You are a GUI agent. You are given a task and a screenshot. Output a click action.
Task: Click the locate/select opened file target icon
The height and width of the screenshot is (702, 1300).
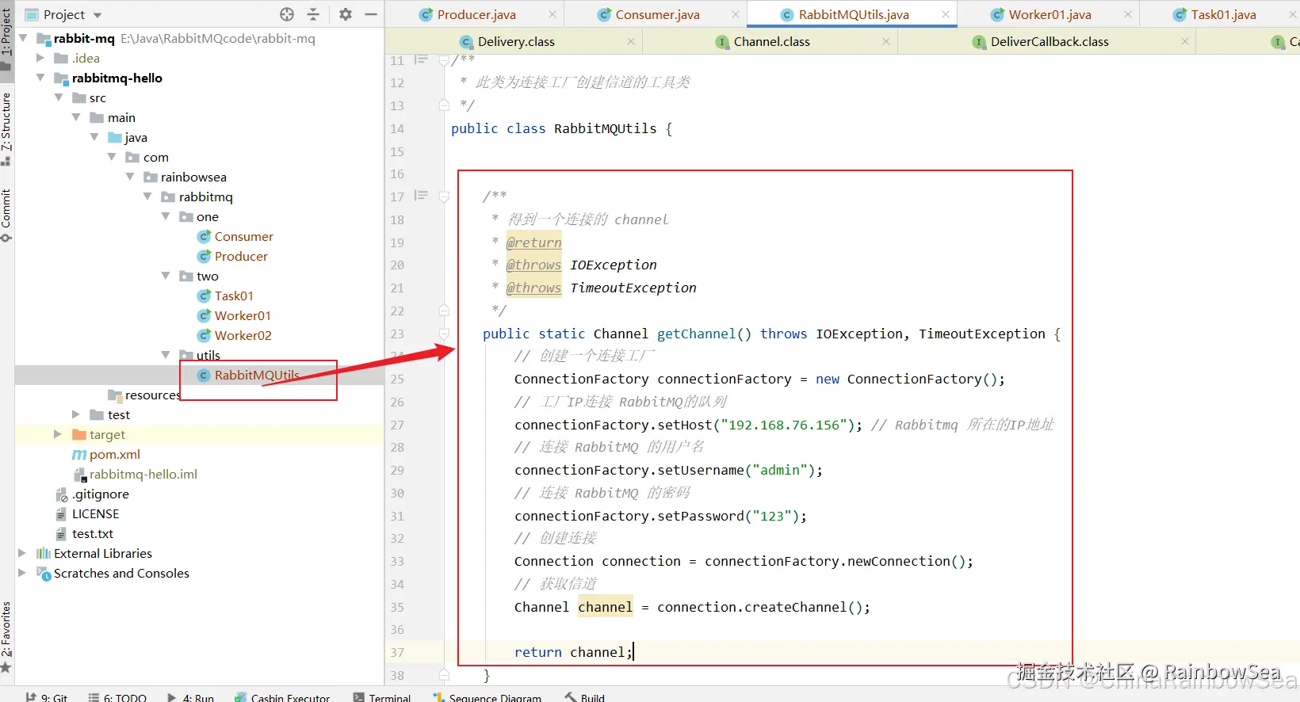(287, 14)
